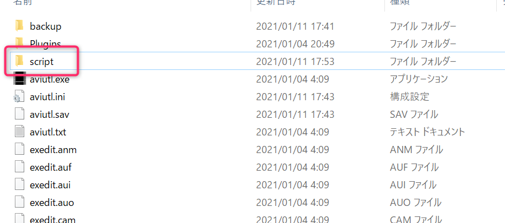The height and width of the screenshot is (223, 505).
Task: Click the script folder name label
Action: (41, 62)
